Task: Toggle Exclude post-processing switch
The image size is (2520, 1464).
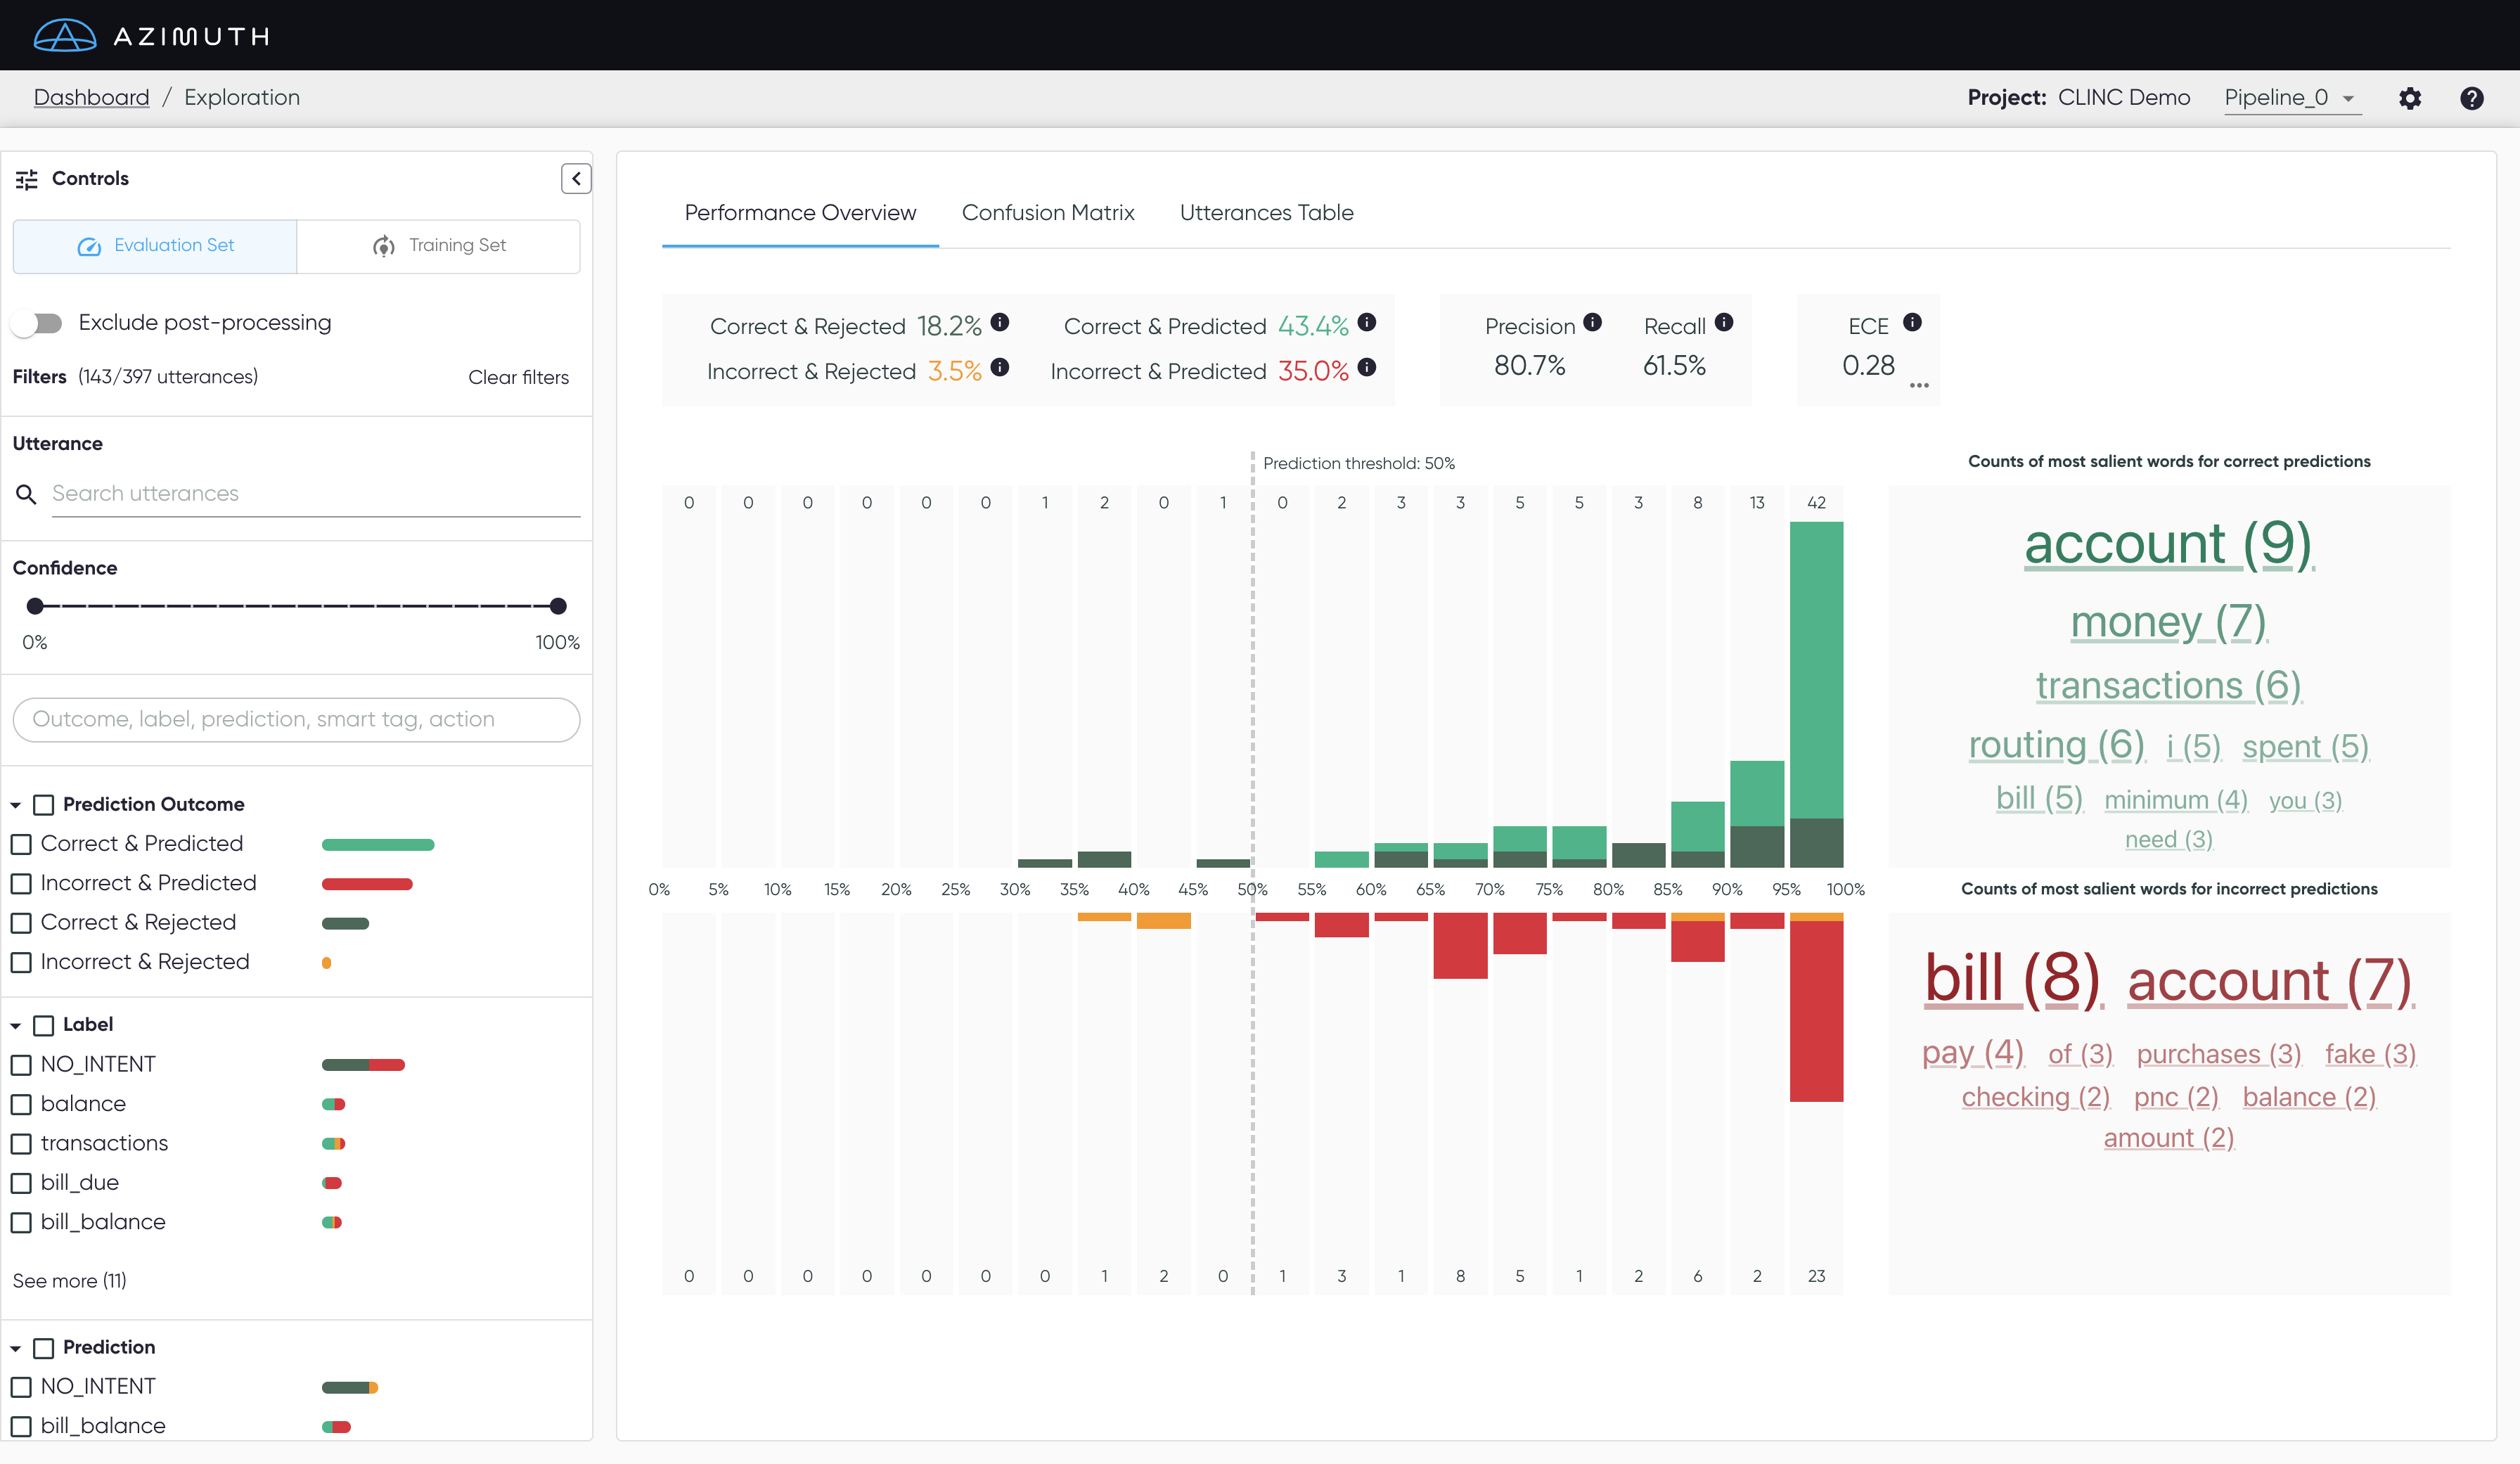Action: point(37,323)
